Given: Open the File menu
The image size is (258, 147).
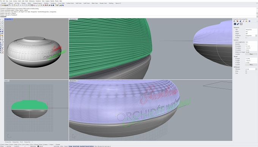Looking at the screenshot, I should 1,1.
